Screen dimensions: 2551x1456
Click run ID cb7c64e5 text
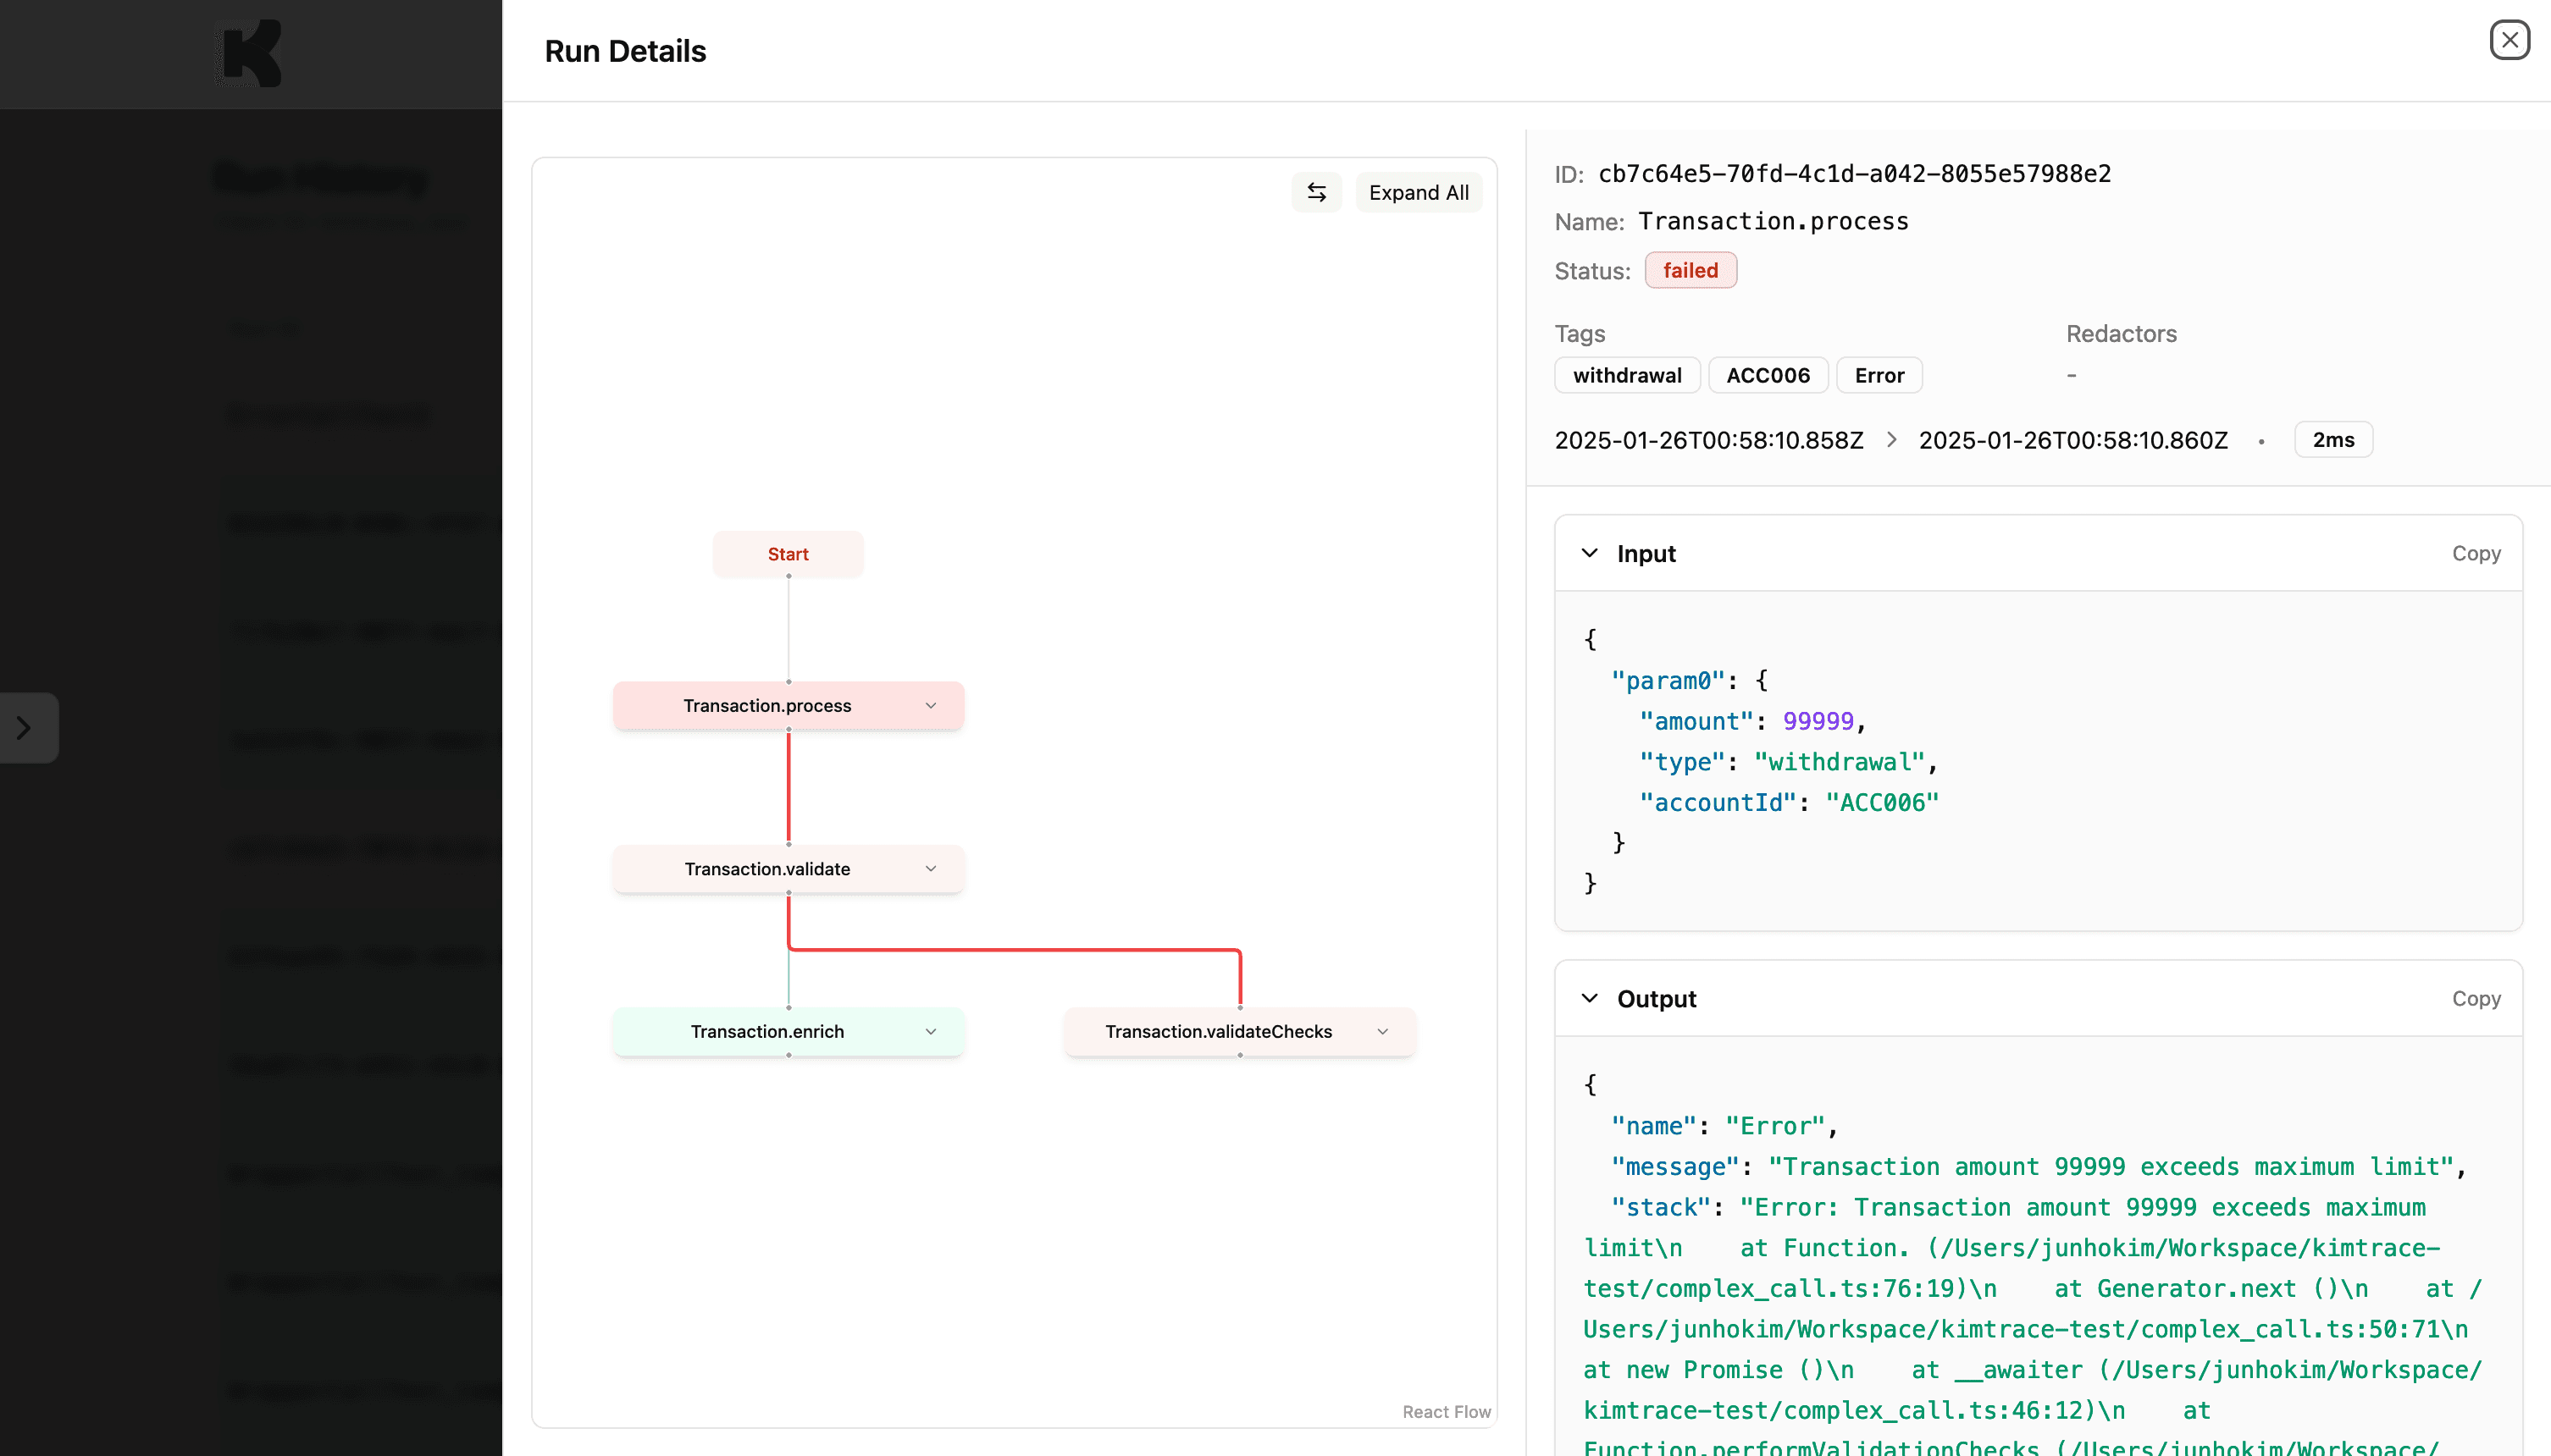tap(1854, 174)
